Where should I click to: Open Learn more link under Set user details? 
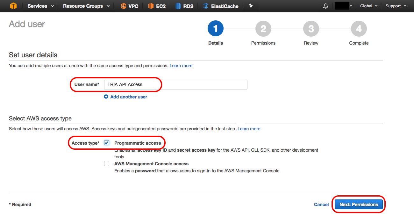[181, 66]
